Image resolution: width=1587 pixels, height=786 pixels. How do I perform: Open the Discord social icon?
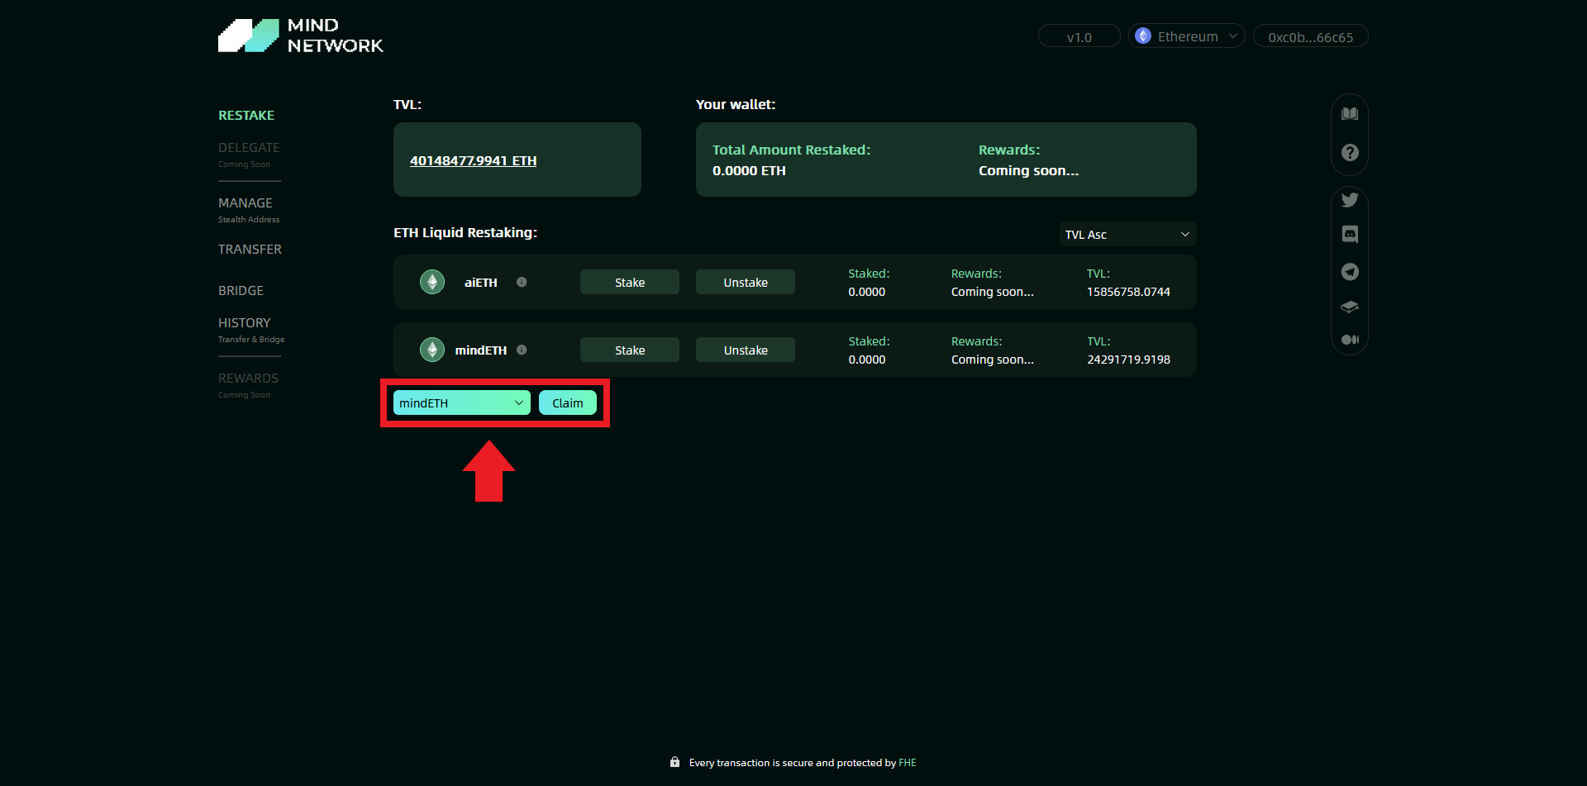(1349, 235)
